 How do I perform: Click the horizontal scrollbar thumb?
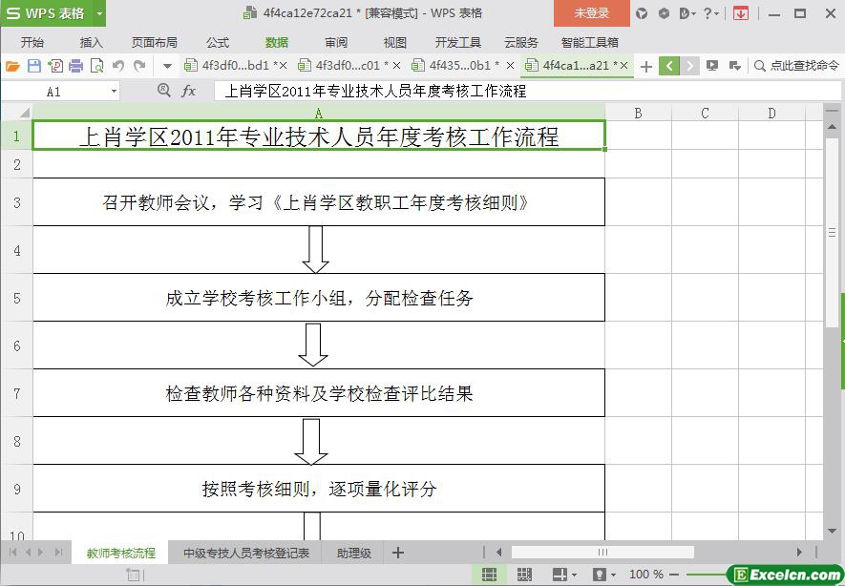pyautogui.click(x=602, y=552)
